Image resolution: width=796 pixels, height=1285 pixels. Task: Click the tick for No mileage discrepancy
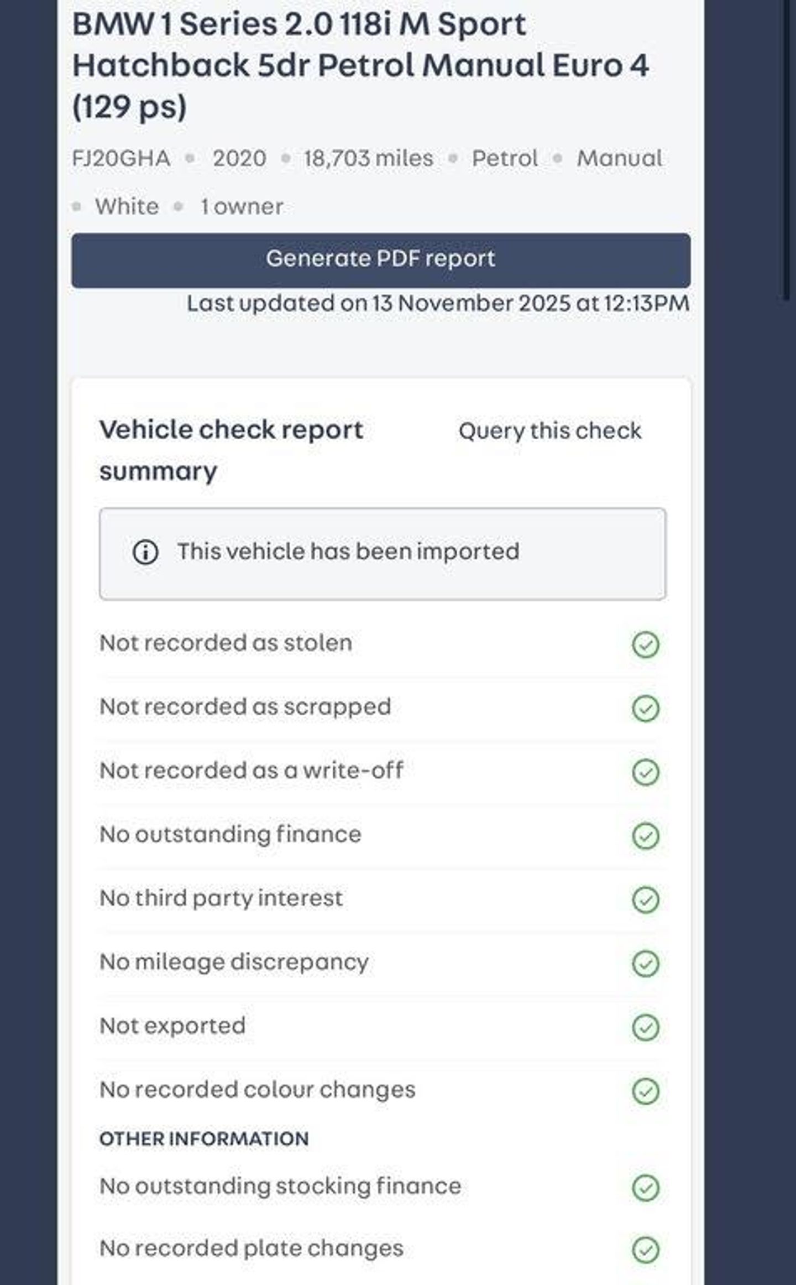(x=645, y=964)
